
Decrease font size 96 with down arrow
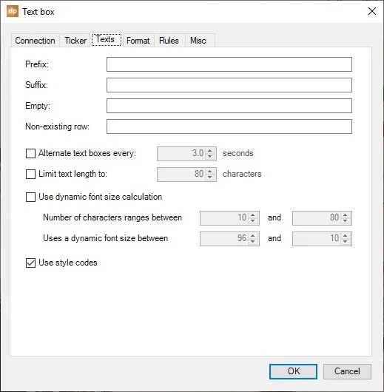252,242
